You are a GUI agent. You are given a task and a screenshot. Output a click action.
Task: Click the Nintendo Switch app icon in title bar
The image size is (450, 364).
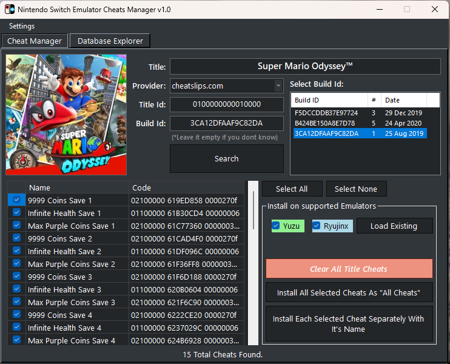[10, 9]
